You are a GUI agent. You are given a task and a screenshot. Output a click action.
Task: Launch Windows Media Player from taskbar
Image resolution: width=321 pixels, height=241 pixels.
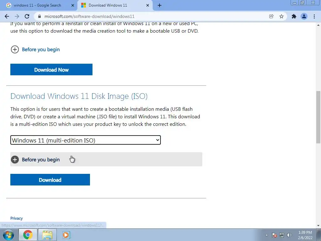[x=66, y=235]
